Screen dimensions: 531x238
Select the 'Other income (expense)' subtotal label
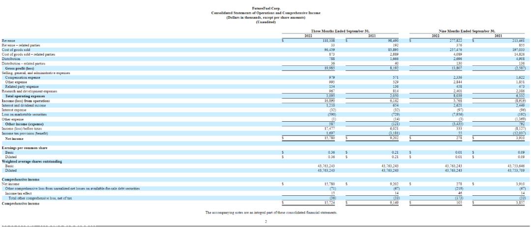pos(25,124)
